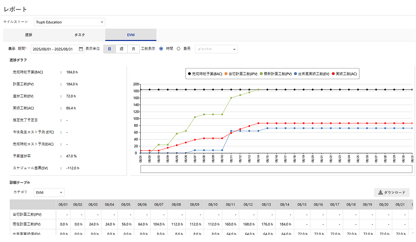This screenshot has width=416, height=242.
Task: Toggle the orange 当初計画工数(IPV) legend marker
Action: (226, 74)
